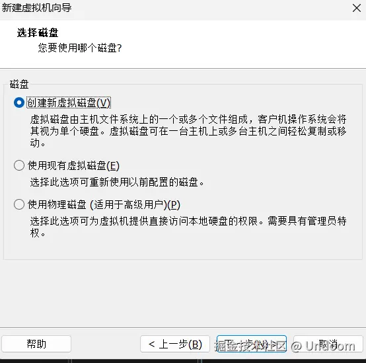Click the 磁盘 group box caption
Image resolution: width=366 pixels, height=363 pixels.
(x=19, y=85)
